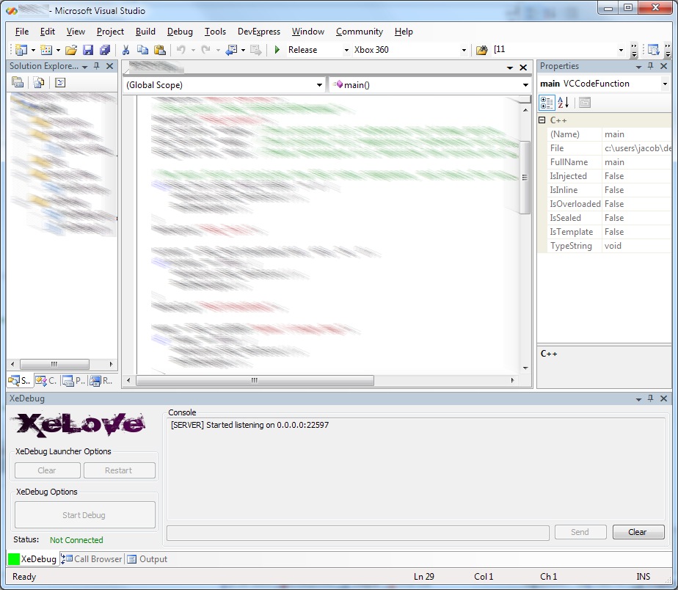Click the Add New Item toolbar icon
This screenshot has height=590, width=678.
point(45,50)
